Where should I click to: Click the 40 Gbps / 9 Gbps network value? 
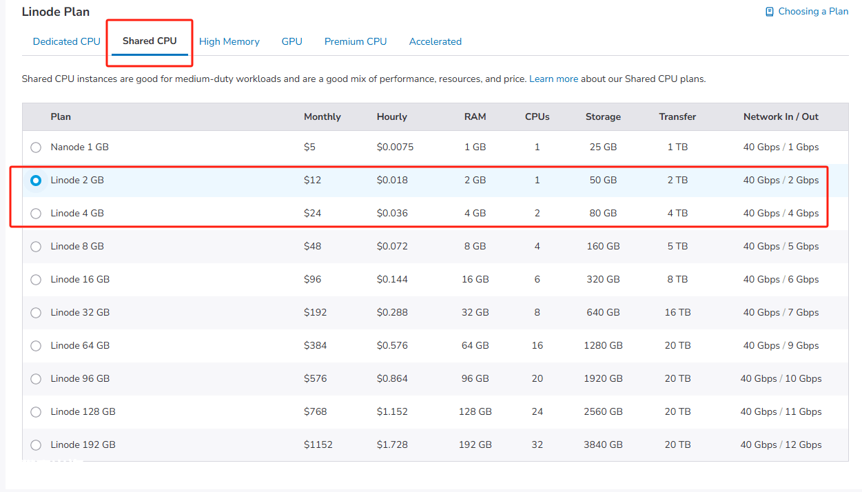coord(781,345)
